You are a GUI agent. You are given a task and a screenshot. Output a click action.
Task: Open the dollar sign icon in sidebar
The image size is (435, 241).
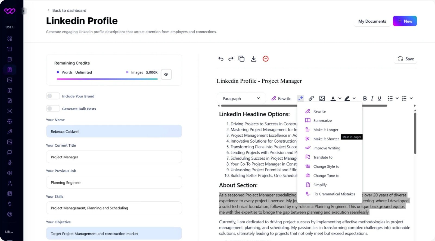(10, 204)
